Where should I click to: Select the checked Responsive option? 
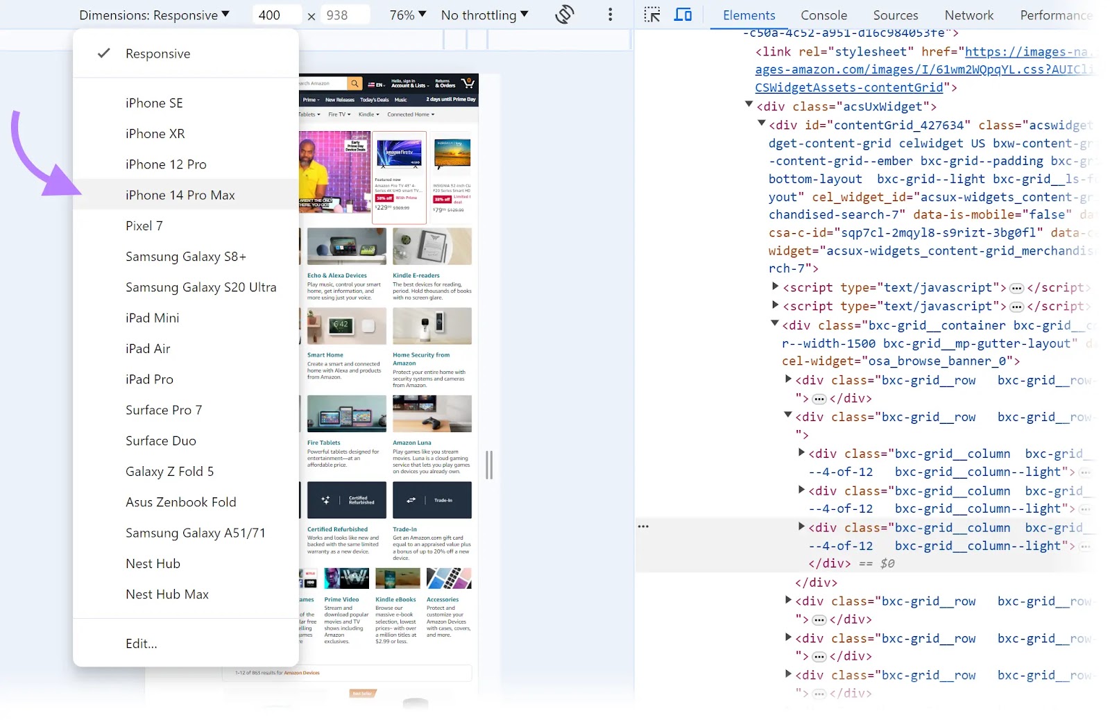click(x=157, y=53)
